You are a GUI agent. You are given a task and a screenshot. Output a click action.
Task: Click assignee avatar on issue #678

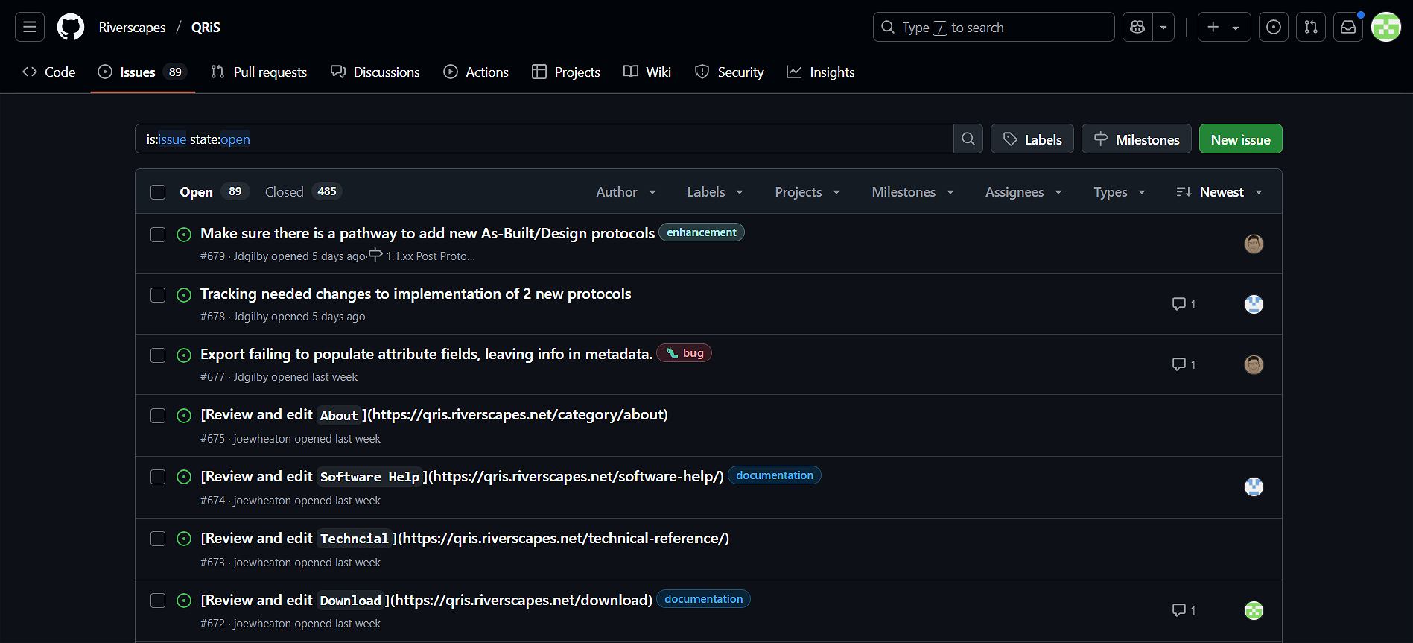tap(1254, 304)
